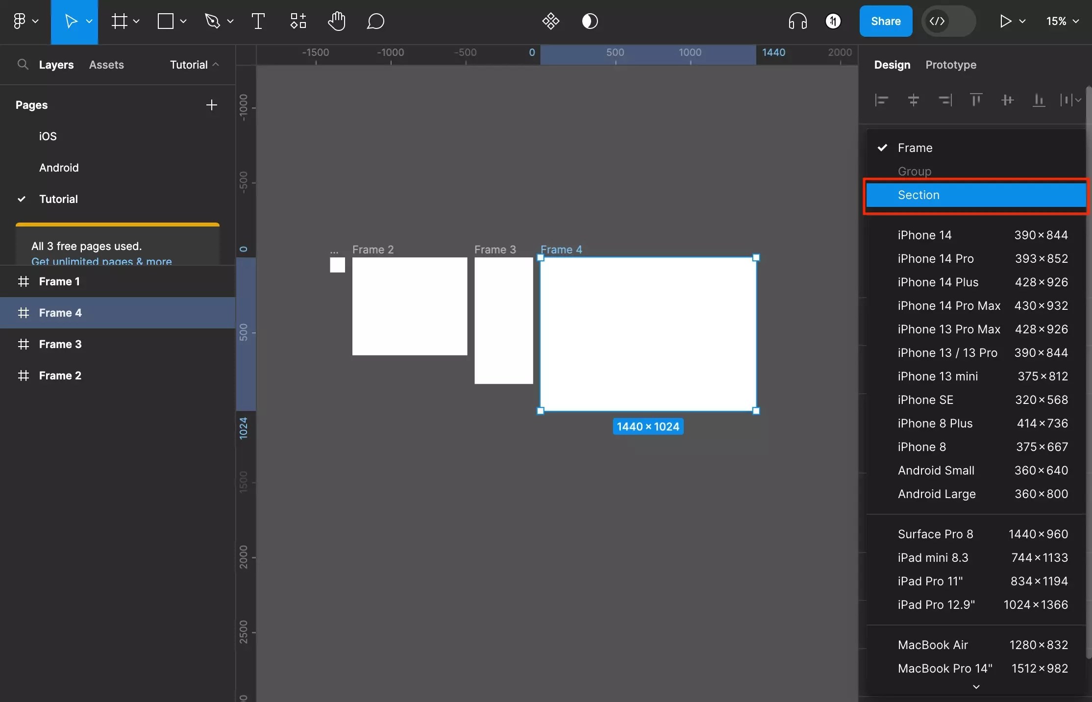Image resolution: width=1092 pixels, height=702 pixels.
Task: Click the Share button
Action: pyautogui.click(x=885, y=22)
